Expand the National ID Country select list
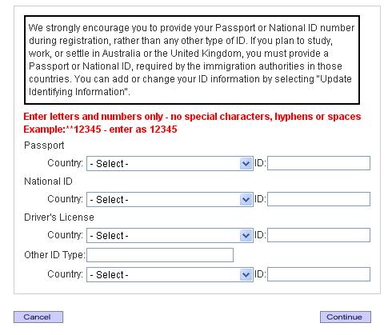 (x=170, y=199)
